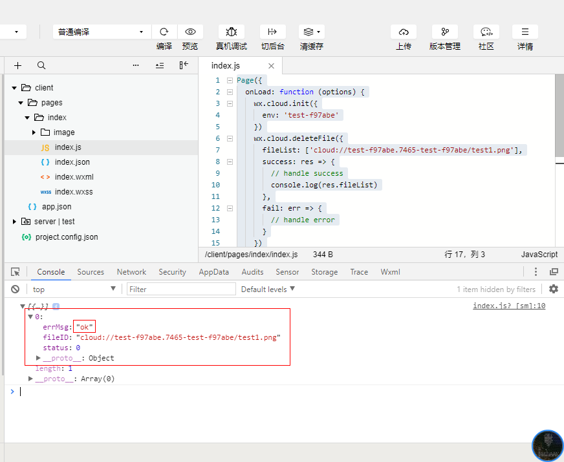This screenshot has width=564, height=462.
Task: Open the community icon
Action: click(486, 32)
